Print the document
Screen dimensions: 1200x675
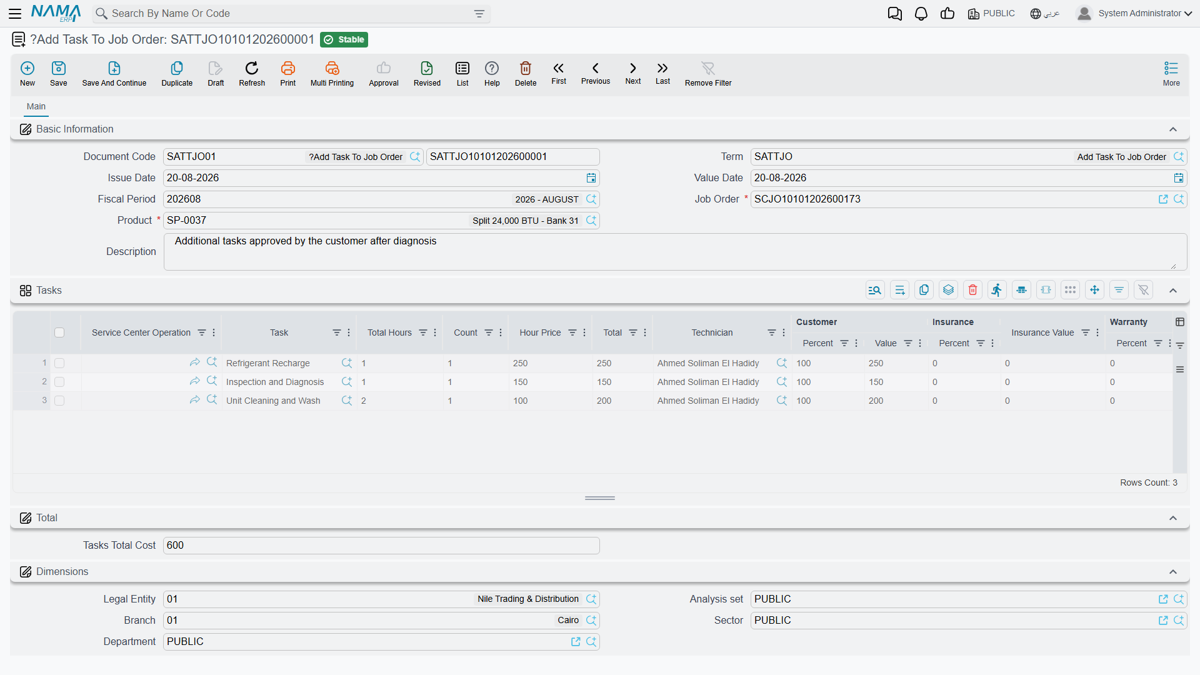(x=288, y=73)
